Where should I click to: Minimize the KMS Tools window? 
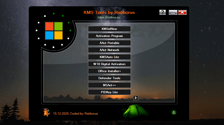173,12
